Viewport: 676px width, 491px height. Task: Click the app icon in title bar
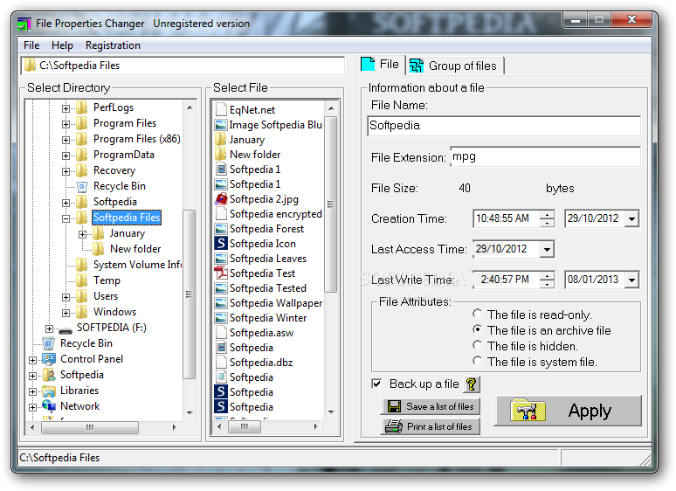tap(24, 24)
